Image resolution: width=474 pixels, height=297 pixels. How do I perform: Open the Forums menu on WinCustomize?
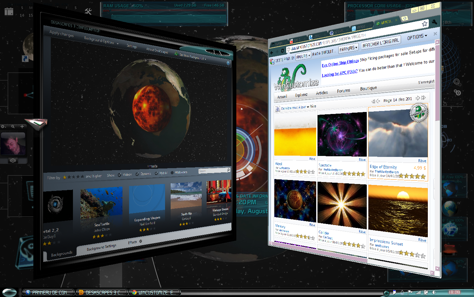pos(344,91)
